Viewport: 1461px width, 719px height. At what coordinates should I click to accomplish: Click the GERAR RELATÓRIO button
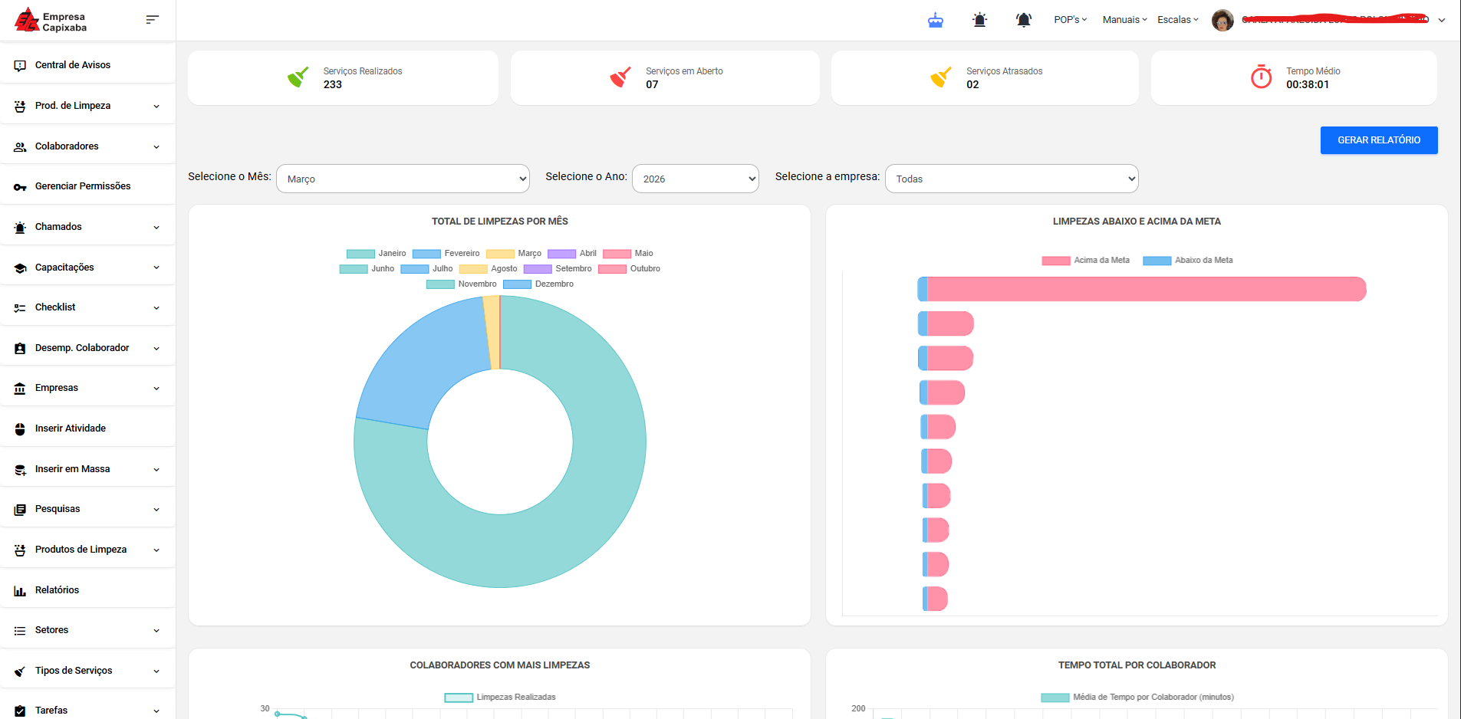(x=1378, y=140)
